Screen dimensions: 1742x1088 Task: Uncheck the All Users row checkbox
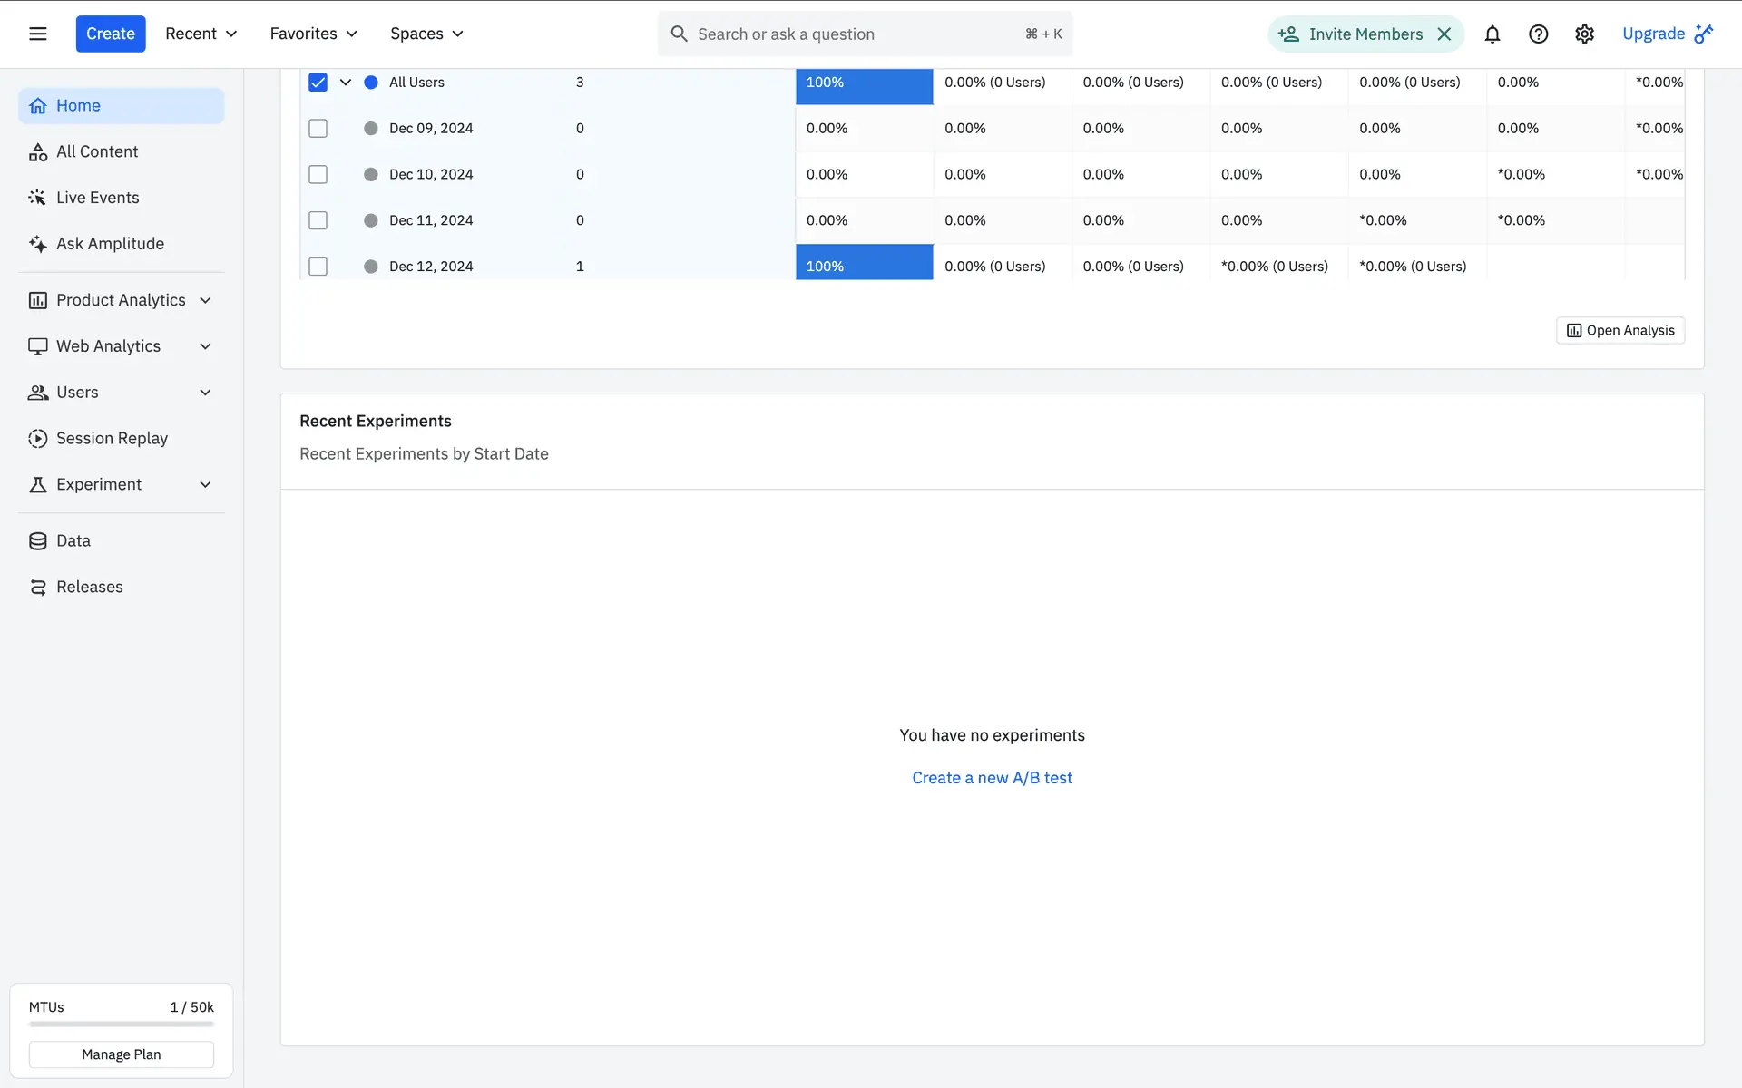[x=318, y=83]
